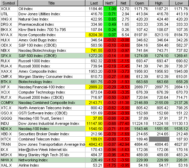This screenshot has width=189, height=168.
Task: Sort by the Low column header
Action: tap(179, 3)
